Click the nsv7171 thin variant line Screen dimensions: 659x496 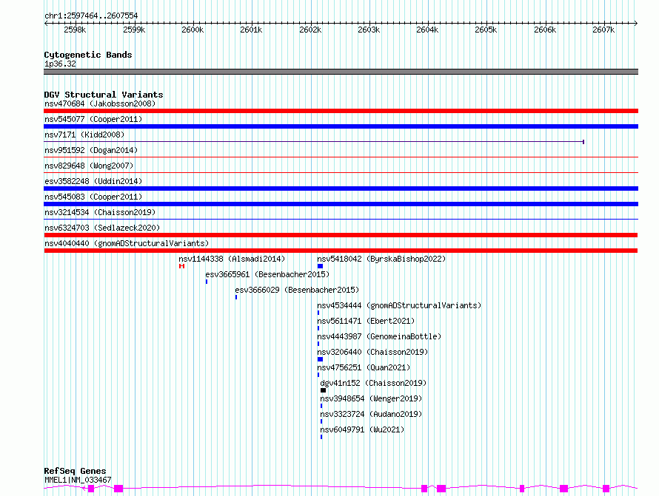[314, 142]
